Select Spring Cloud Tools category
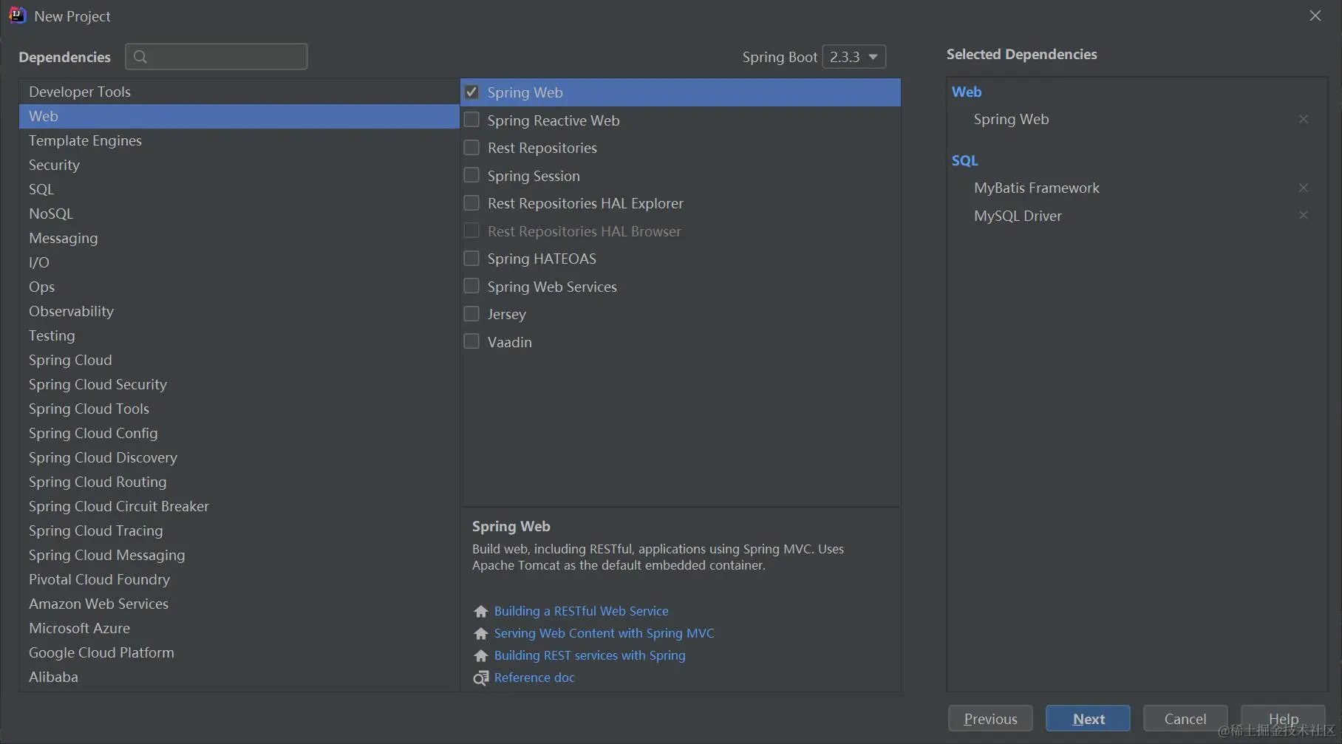Viewport: 1342px width, 744px height. pos(239,409)
